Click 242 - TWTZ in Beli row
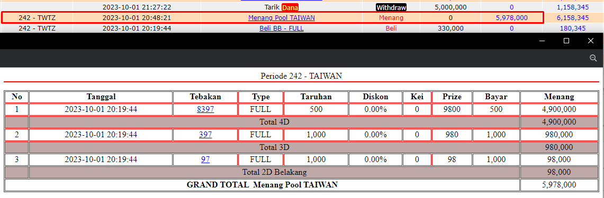604x198 pixels. [x=37, y=29]
